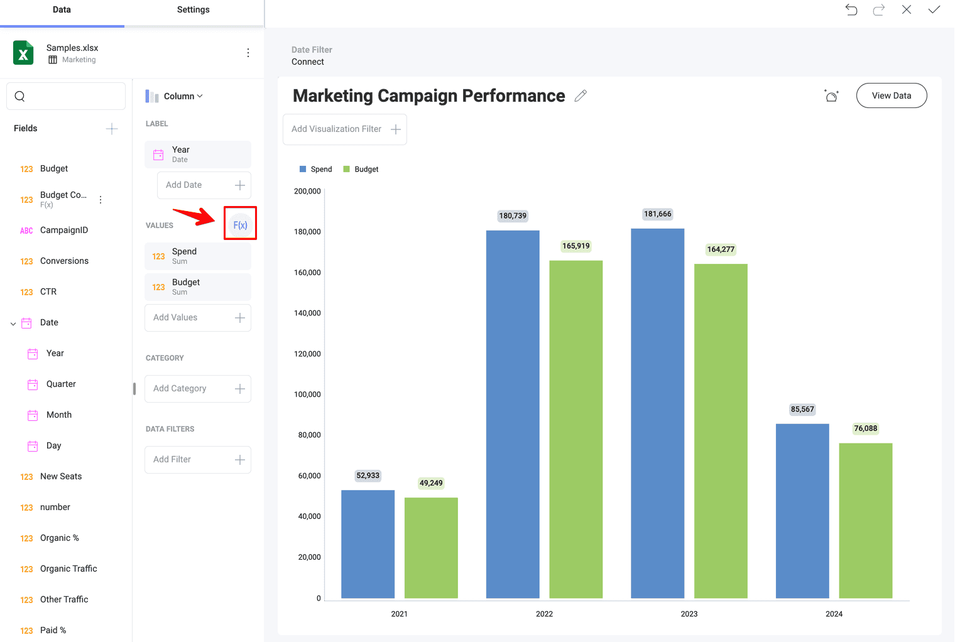Edit the chart title with pencil icon
The image size is (955, 642).
tap(581, 95)
